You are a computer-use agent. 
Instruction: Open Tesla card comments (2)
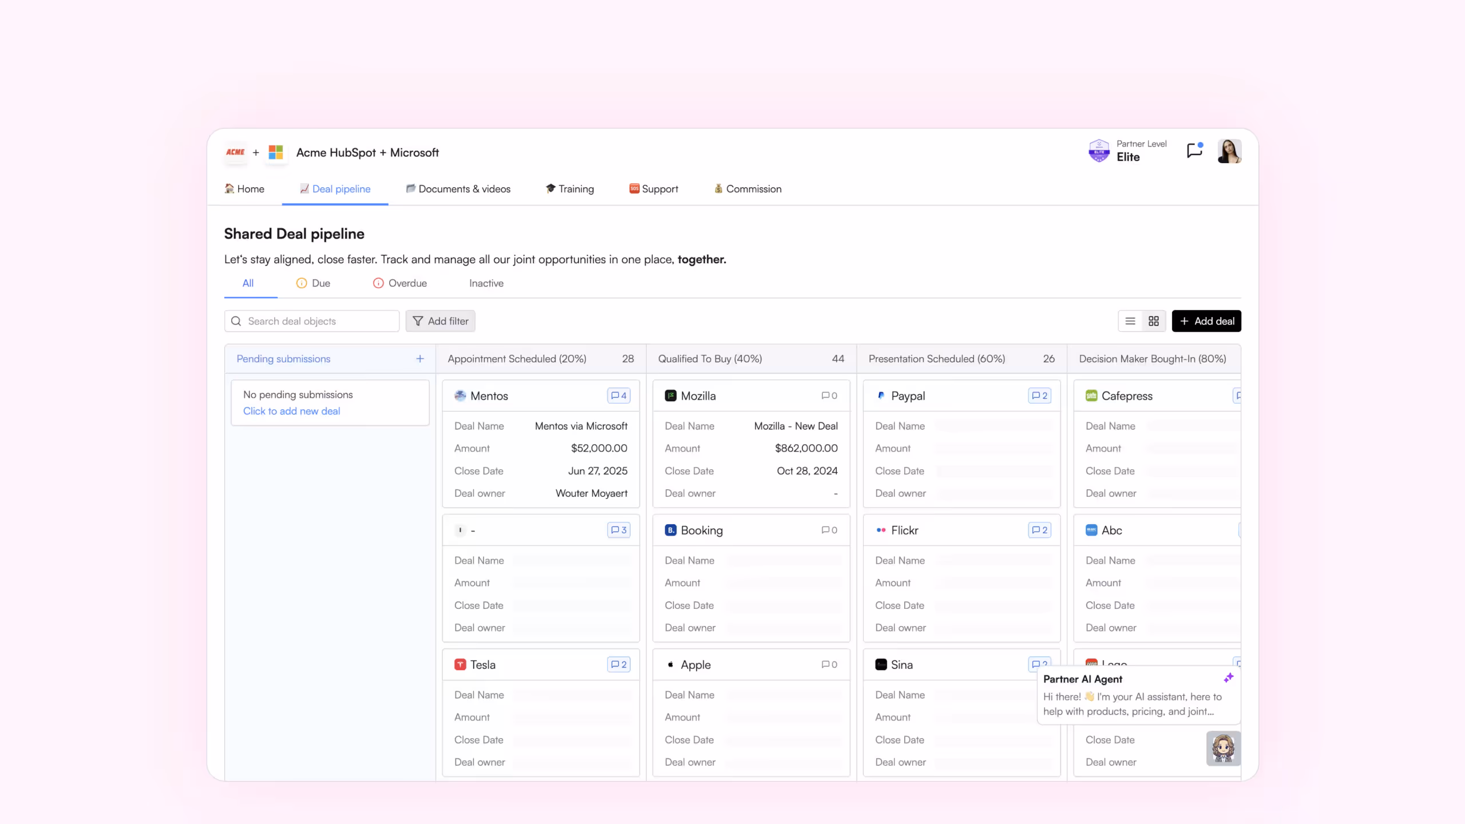tap(619, 664)
